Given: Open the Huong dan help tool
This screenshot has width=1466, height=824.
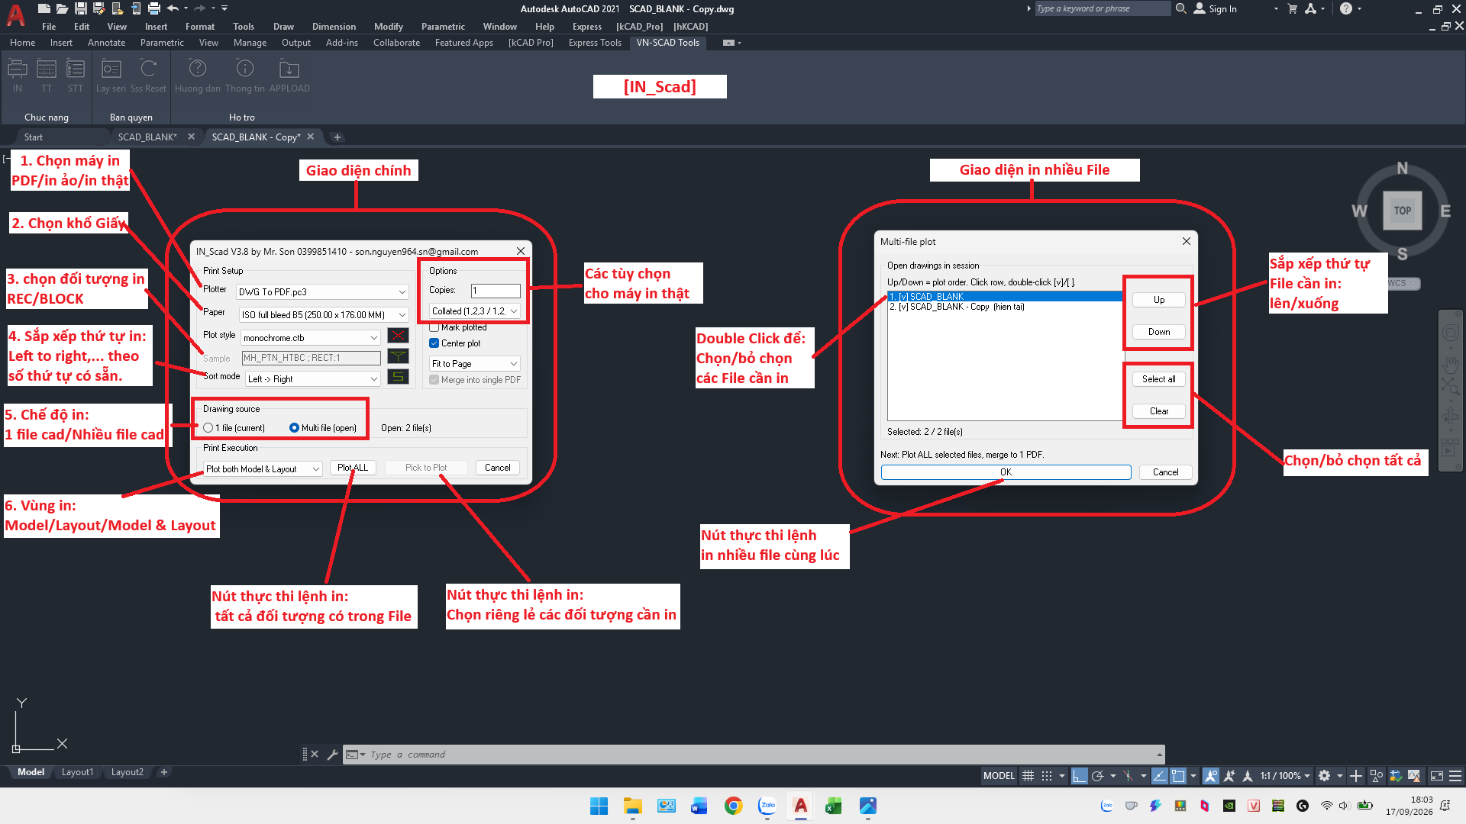Looking at the screenshot, I should coord(198,76).
